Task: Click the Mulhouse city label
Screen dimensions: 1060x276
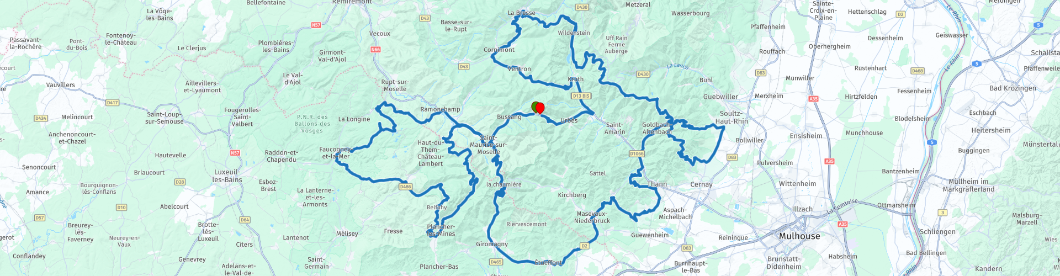Action: click(x=799, y=236)
